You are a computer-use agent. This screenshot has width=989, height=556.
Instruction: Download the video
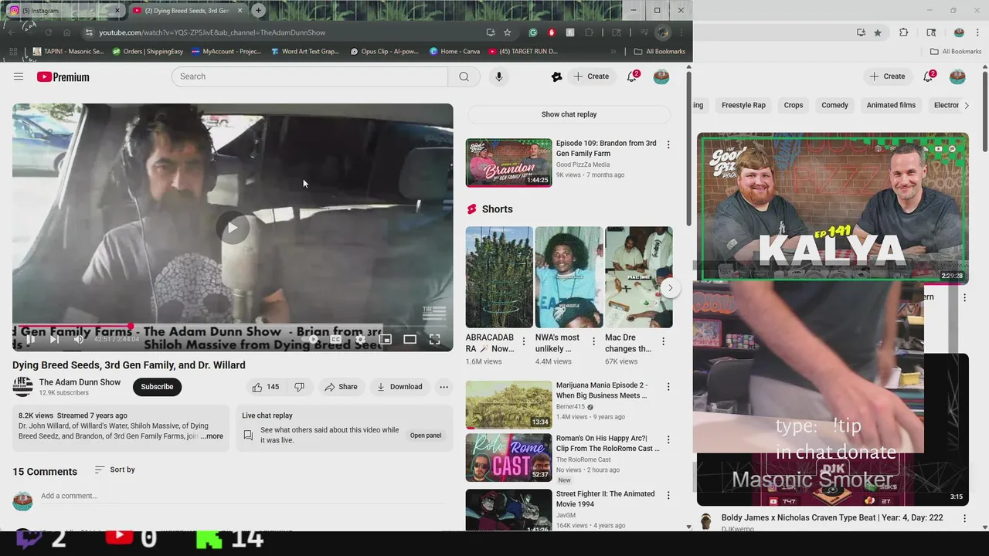399,387
